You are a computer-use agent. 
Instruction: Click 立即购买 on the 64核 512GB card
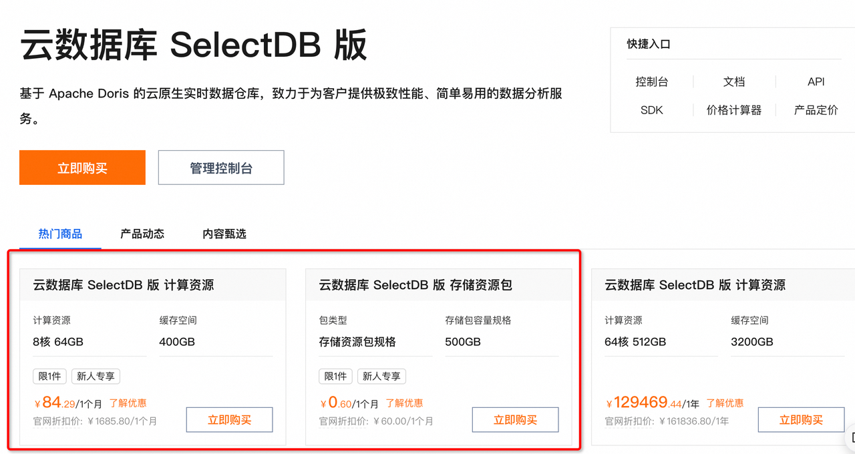click(x=801, y=419)
